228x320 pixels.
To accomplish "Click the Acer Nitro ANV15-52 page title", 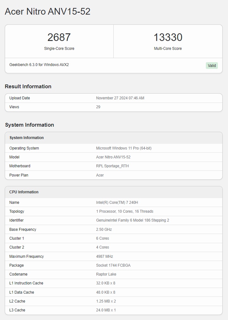I will point(47,11).
